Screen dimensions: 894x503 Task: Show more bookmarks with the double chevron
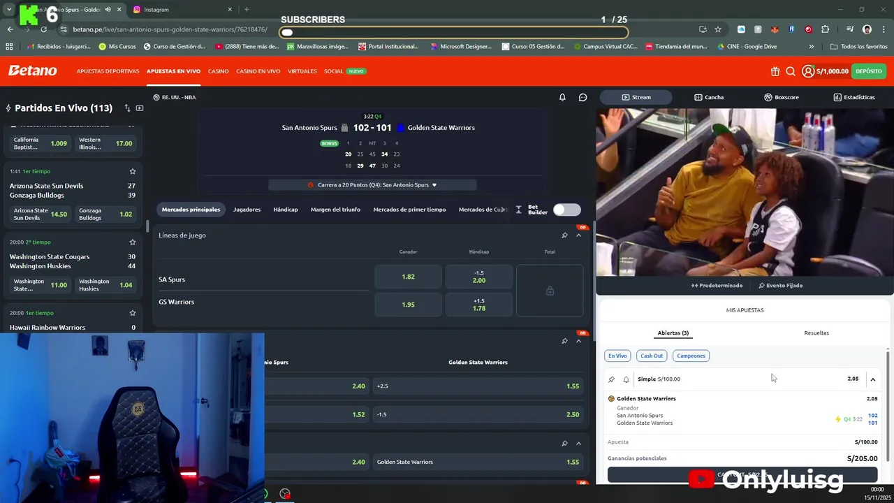811,47
